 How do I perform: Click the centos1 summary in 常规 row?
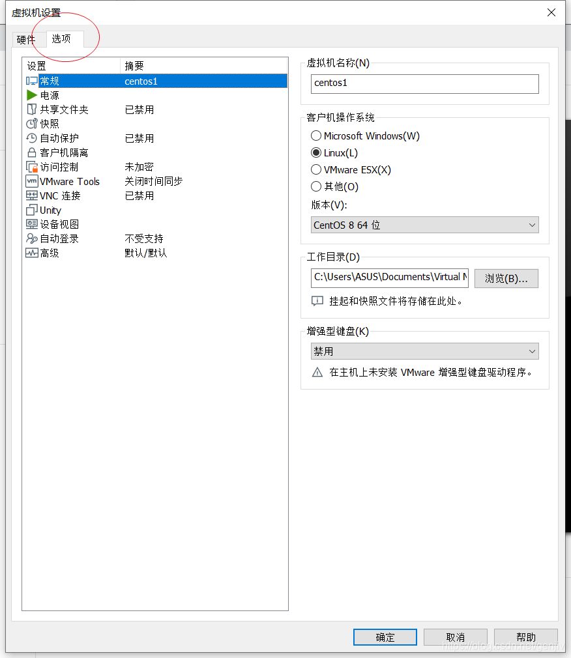(141, 81)
